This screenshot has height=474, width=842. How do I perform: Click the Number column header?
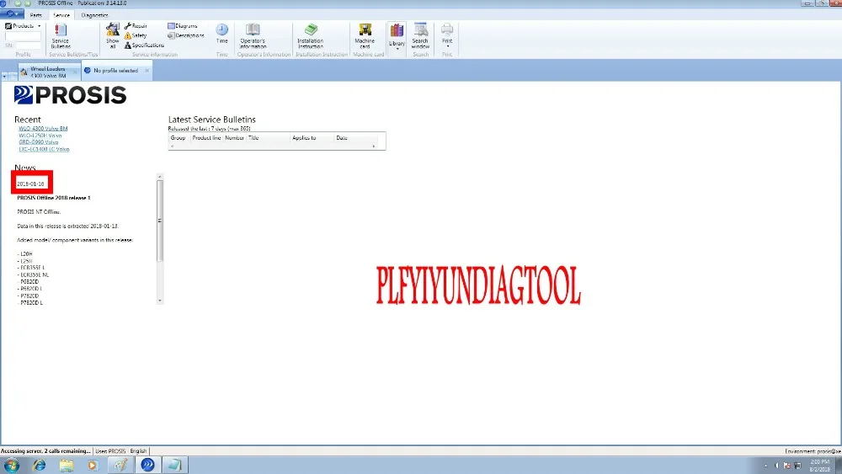coord(235,138)
